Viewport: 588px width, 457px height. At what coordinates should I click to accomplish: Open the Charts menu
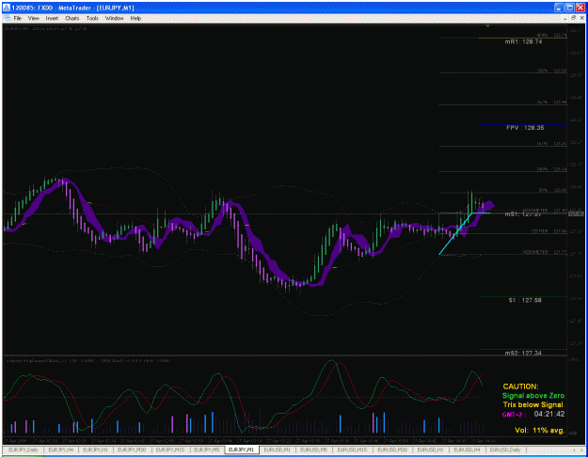pyautogui.click(x=72, y=18)
